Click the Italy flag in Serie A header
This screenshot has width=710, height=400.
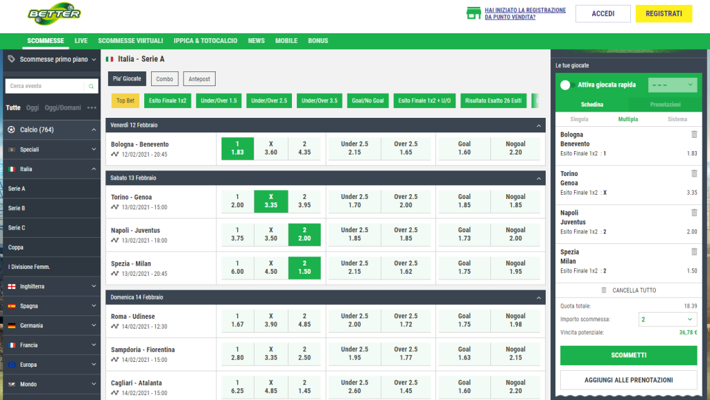point(110,59)
